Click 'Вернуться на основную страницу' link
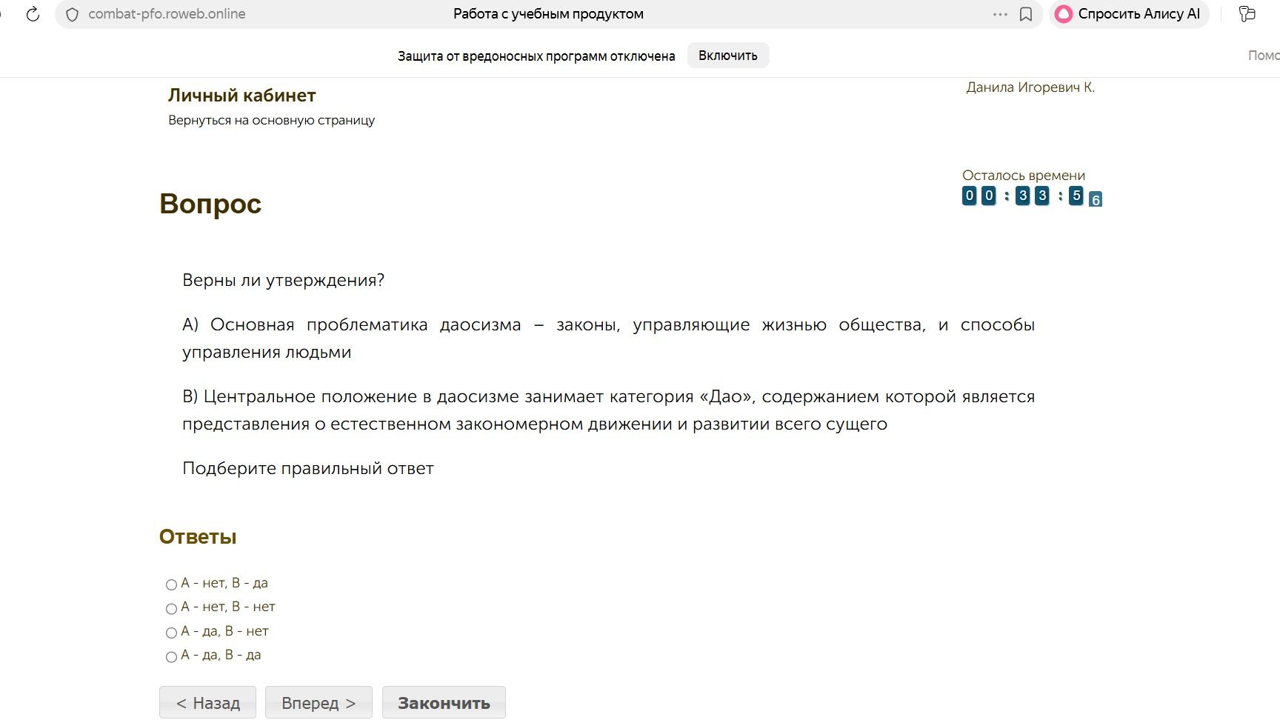The image size is (1280, 720). (x=271, y=120)
